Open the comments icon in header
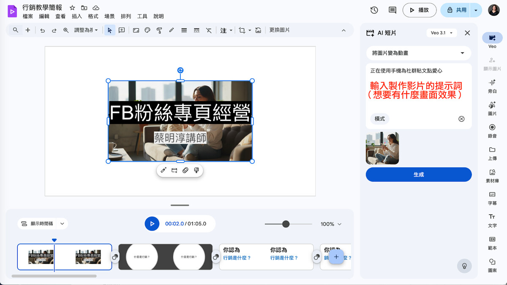This screenshot has width=507, height=285. point(392,10)
